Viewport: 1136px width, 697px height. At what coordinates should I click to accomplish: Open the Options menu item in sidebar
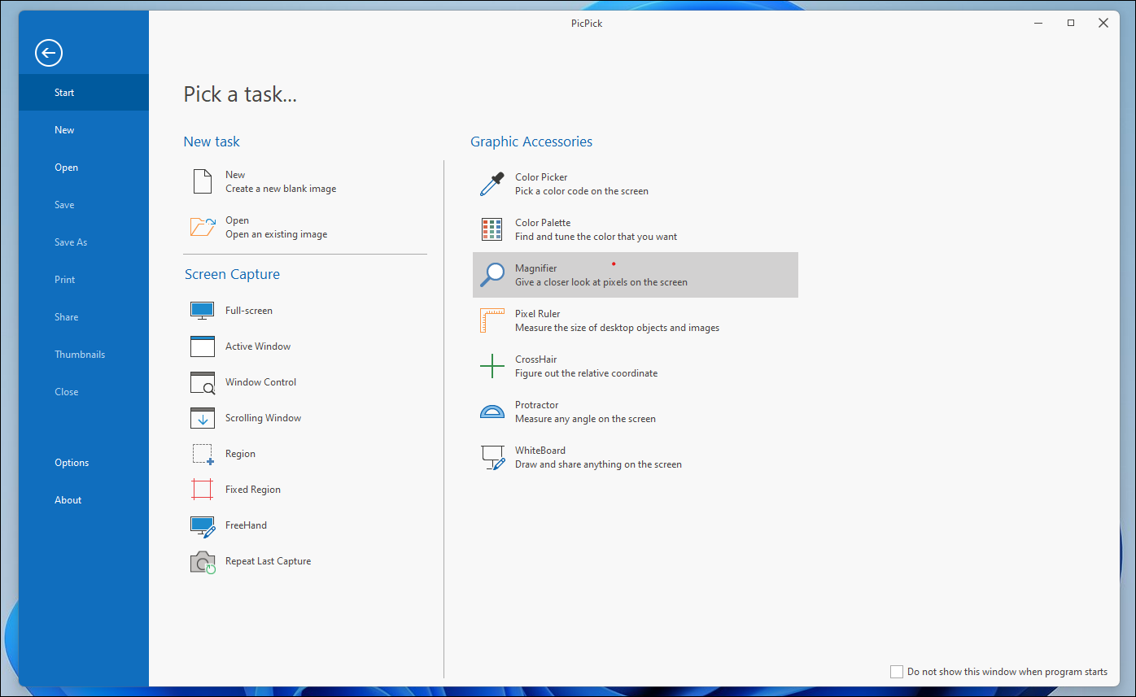coord(72,463)
